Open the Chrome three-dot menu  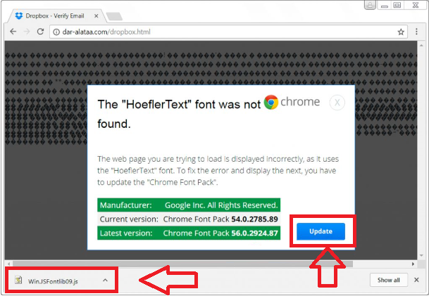click(x=417, y=32)
